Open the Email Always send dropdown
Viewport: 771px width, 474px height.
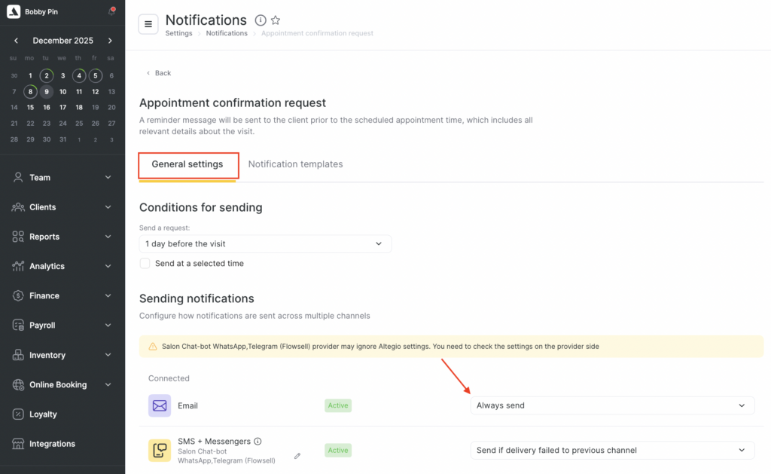point(611,405)
